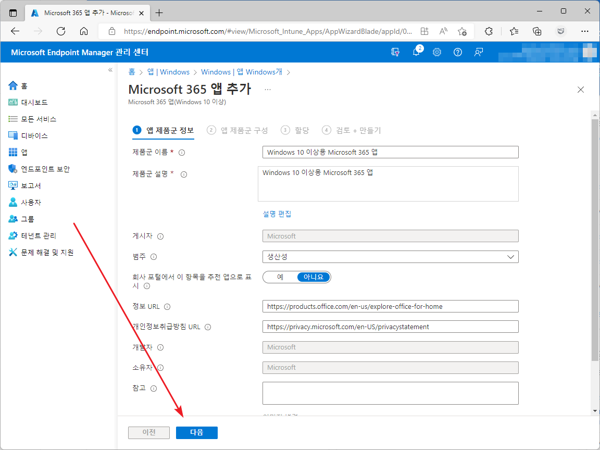
Task: Click the 참고 notes field
Action: (x=390, y=393)
